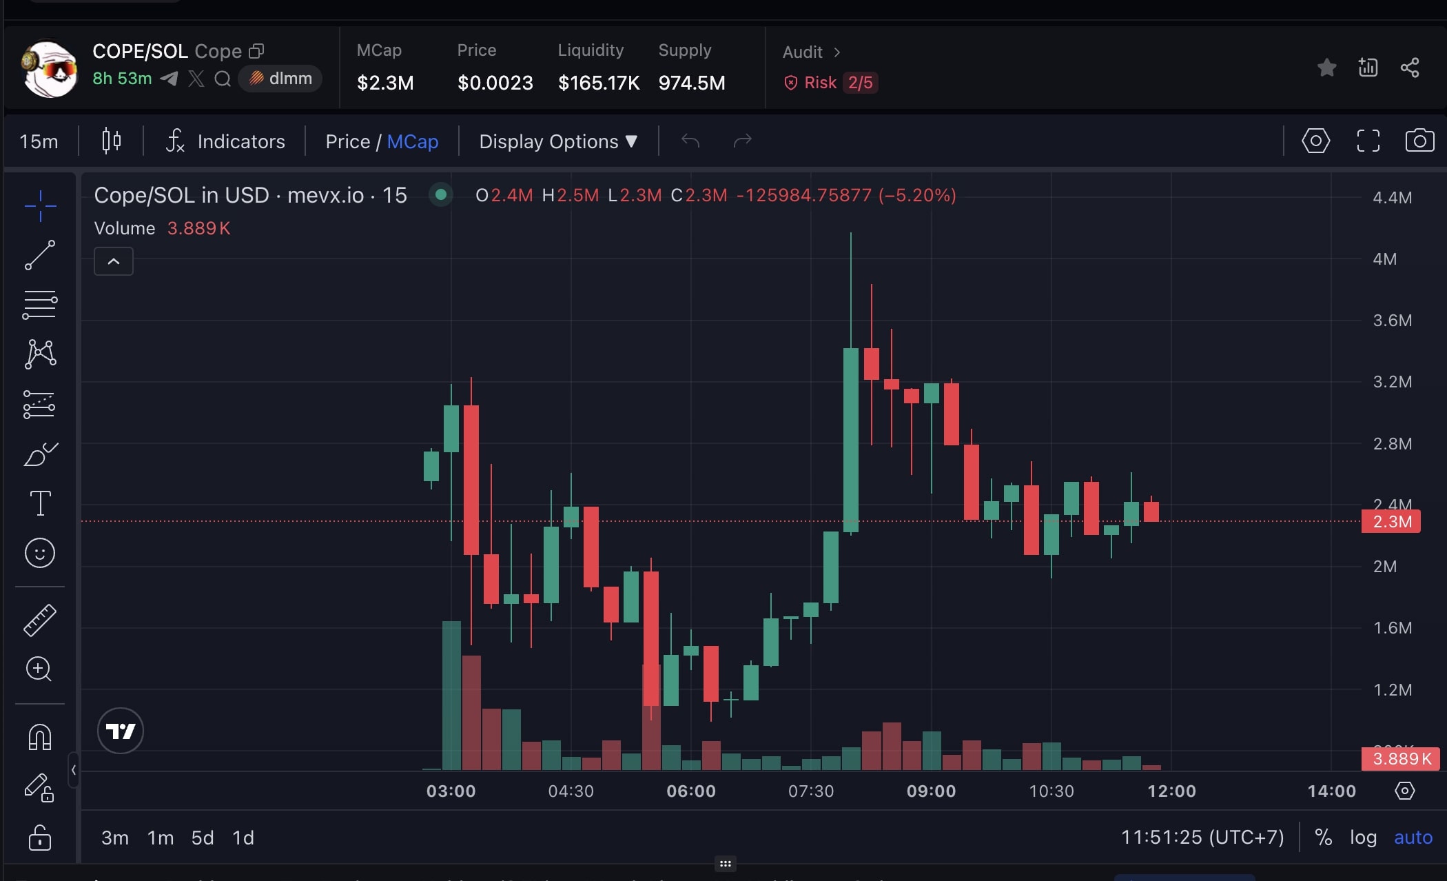Screen dimensions: 1447x881
Task: Select the brush drawing tool
Action: coord(40,454)
